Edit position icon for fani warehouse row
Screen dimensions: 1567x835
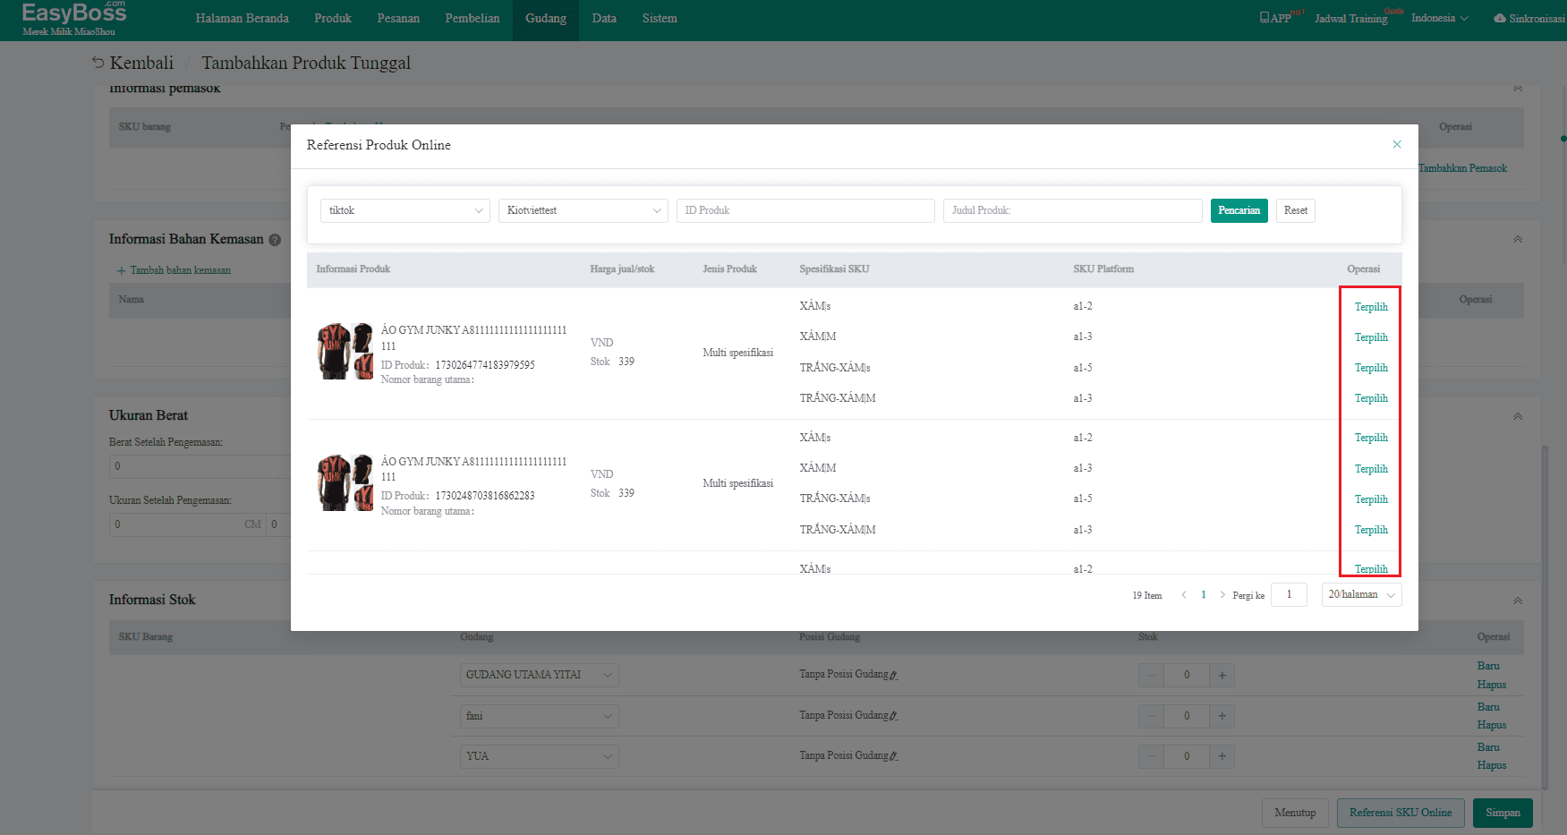[894, 716]
